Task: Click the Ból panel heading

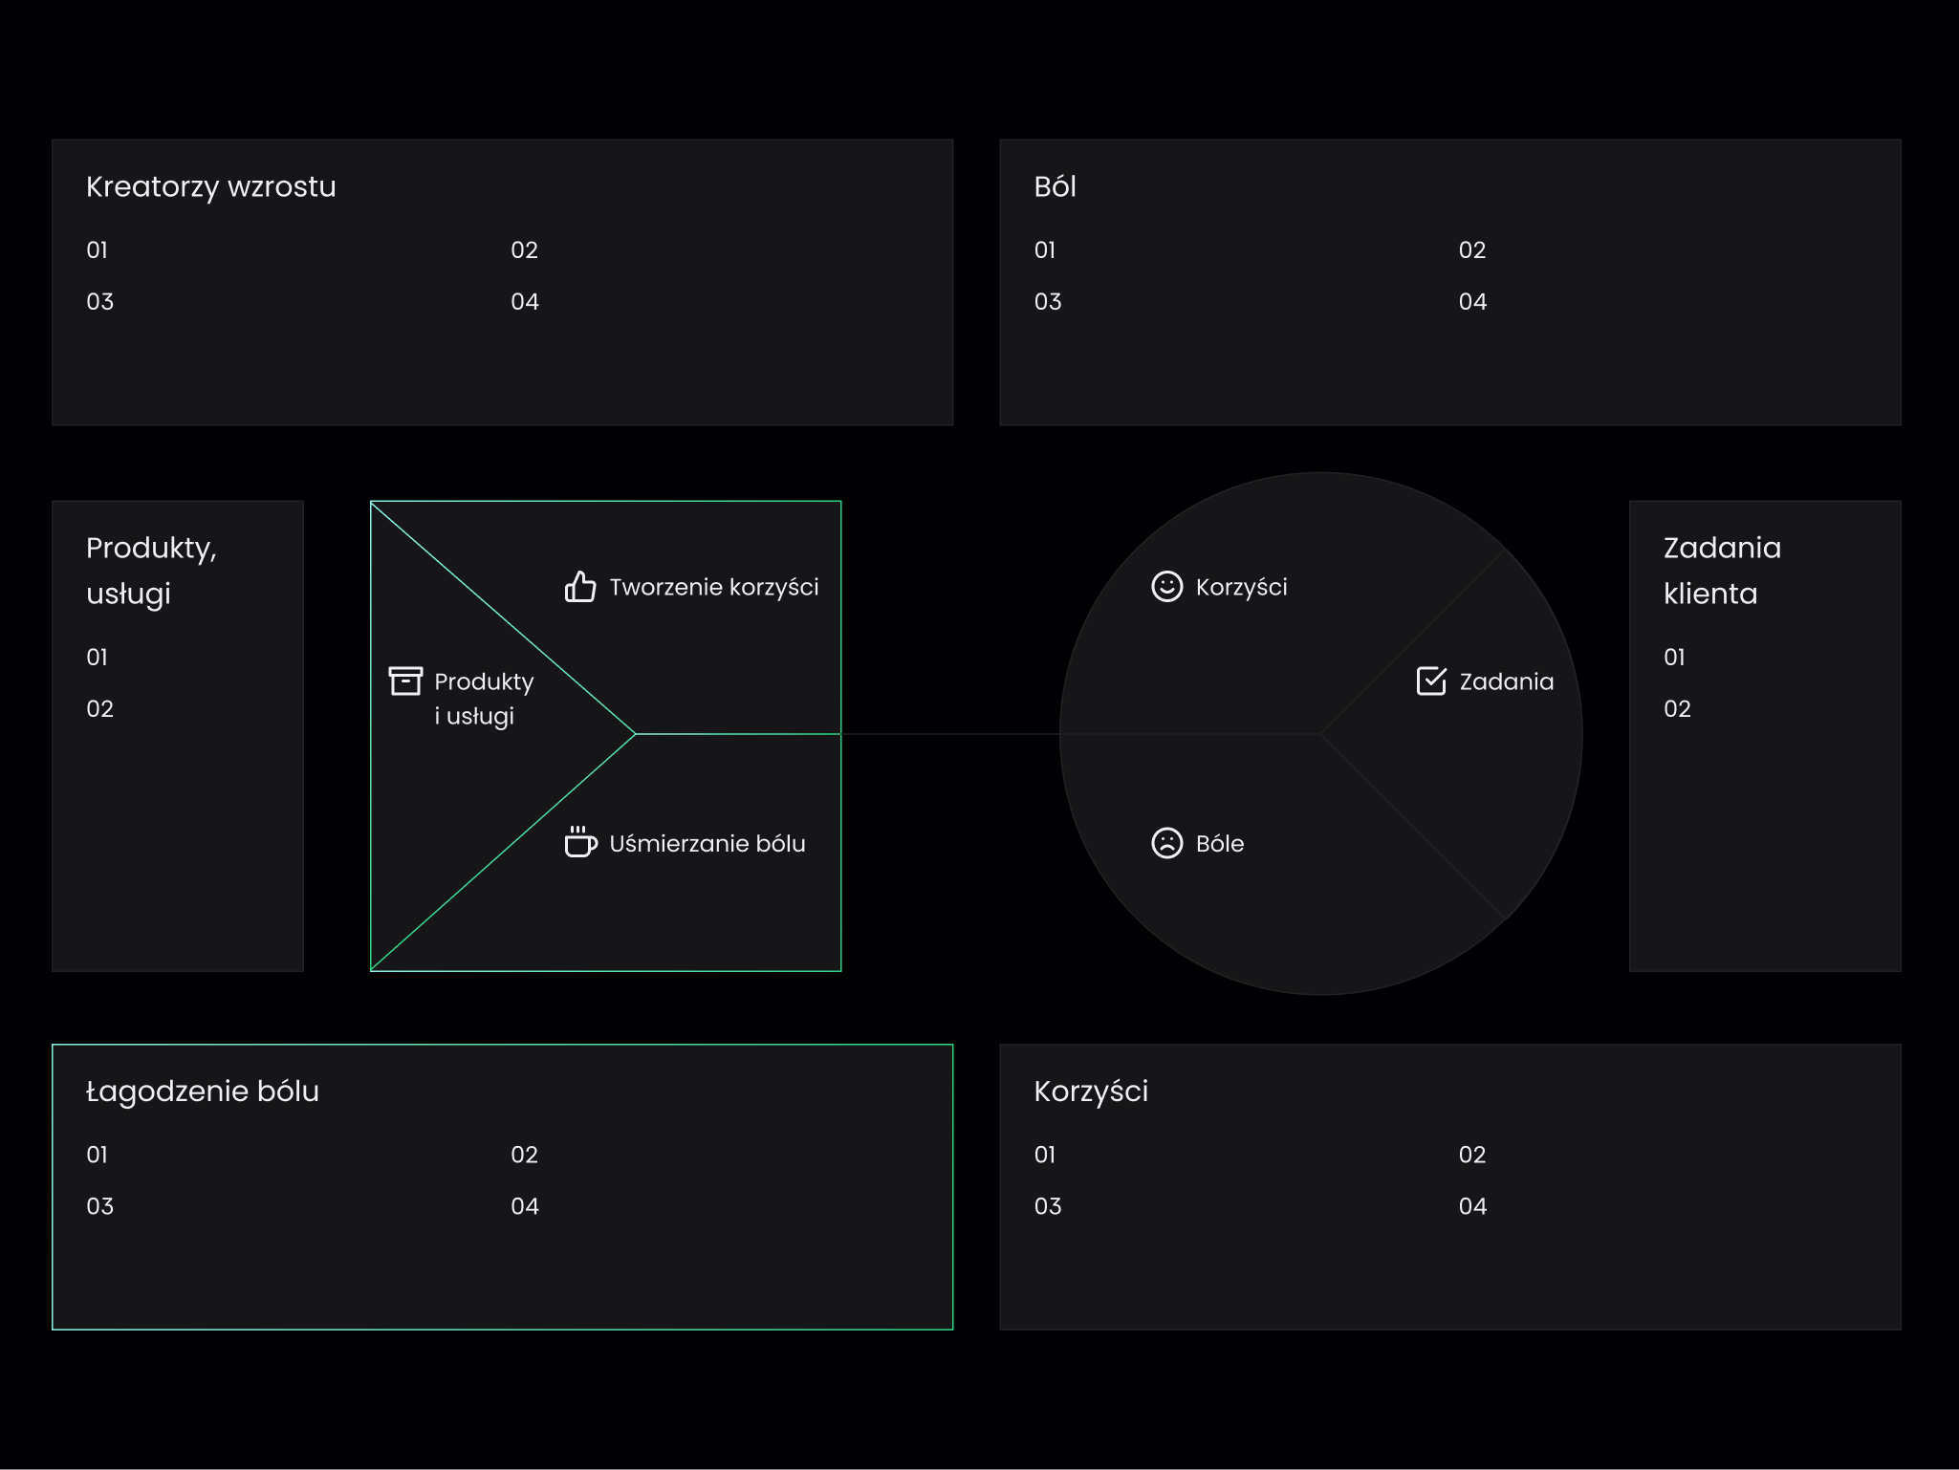Action: click(1055, 186)
